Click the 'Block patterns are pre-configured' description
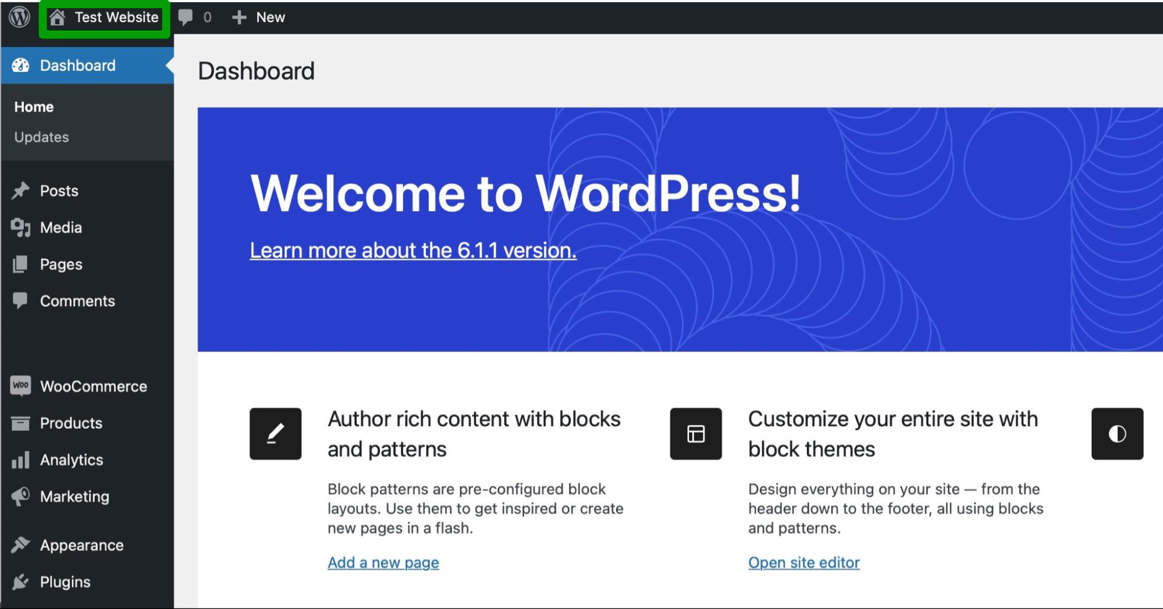This screenshot has height=609, width=1163. click(475, 508)
